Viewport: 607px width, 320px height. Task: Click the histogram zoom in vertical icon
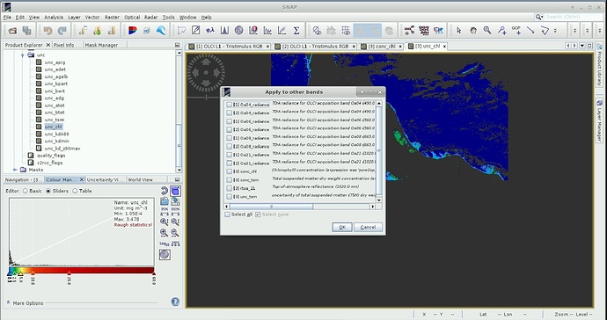tap(165, 222)
